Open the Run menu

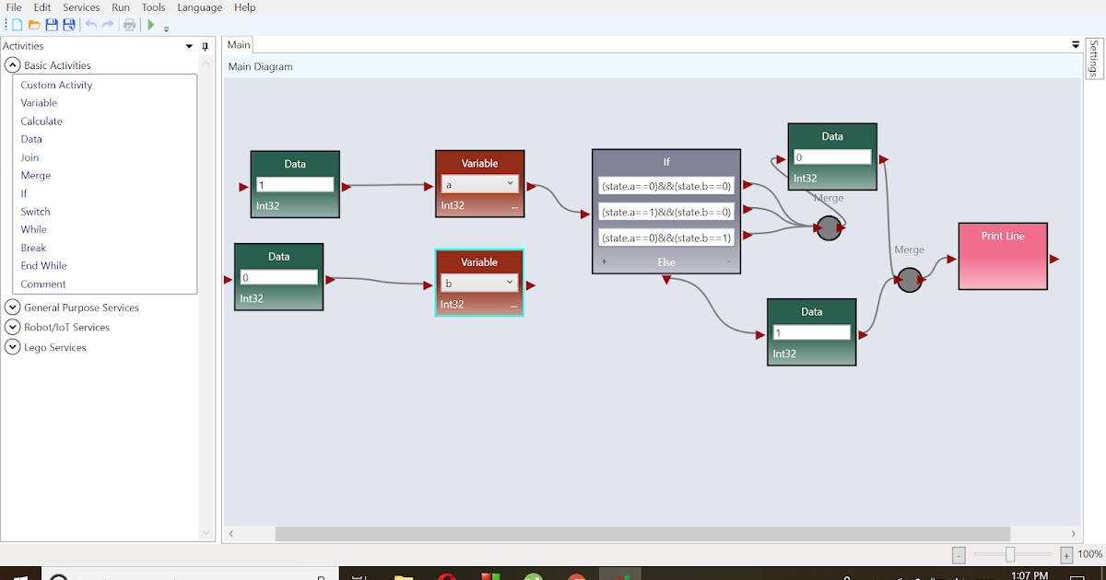tap(120, 7)
